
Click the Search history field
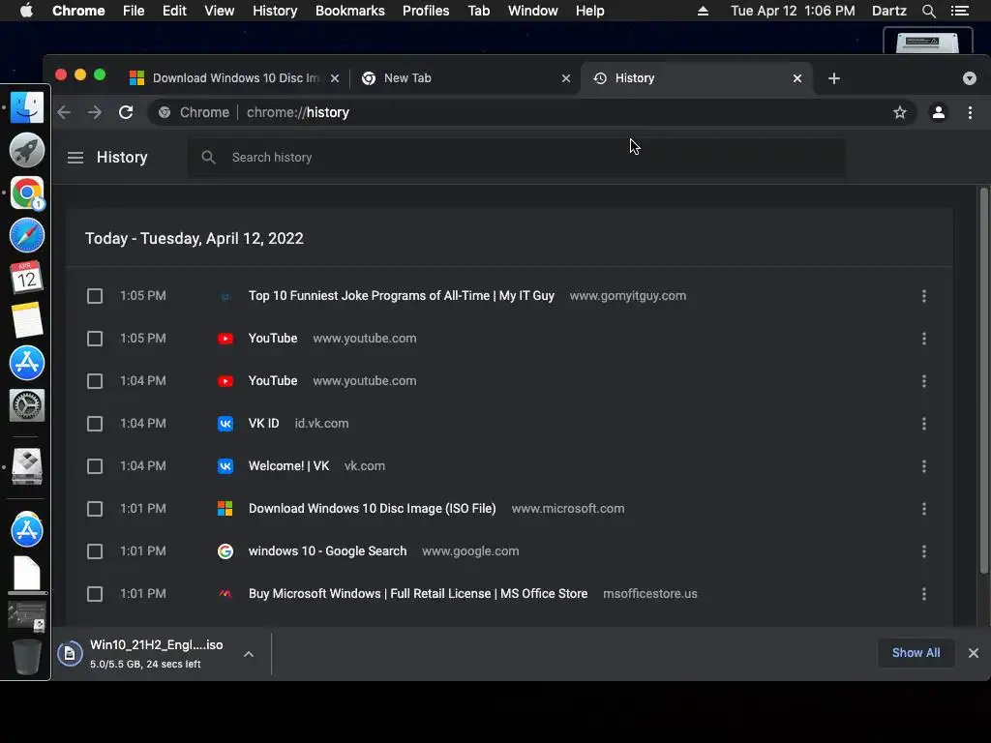517,158
